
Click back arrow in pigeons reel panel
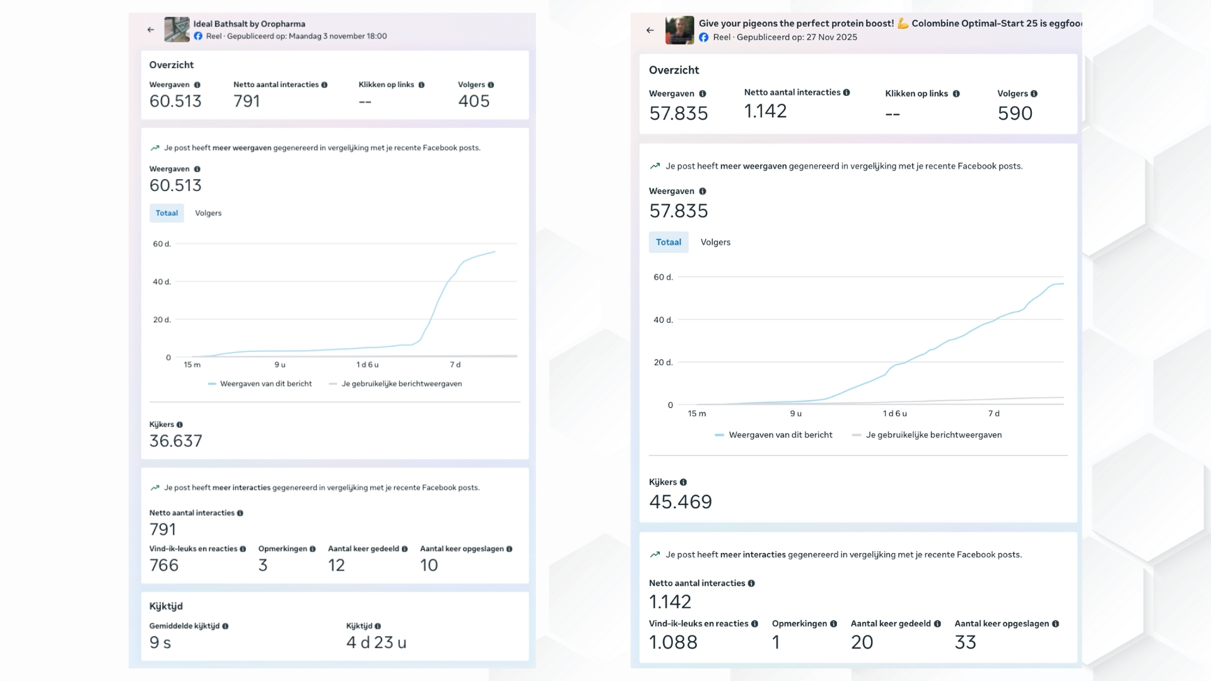(650, 30)
